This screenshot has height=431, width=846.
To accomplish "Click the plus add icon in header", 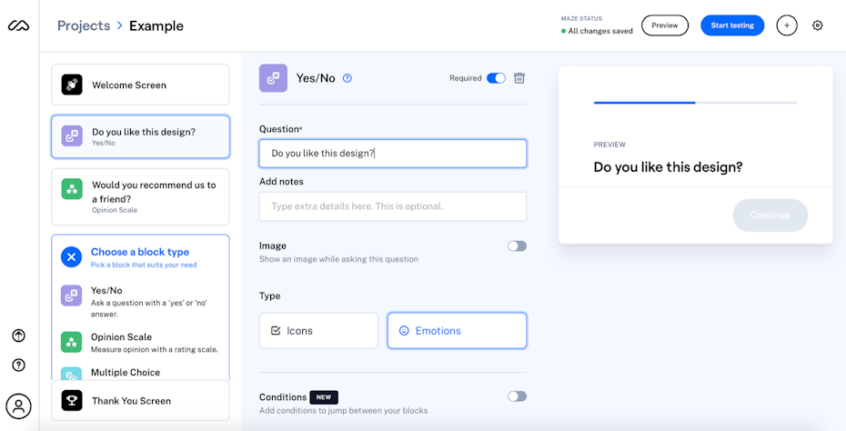I will [x=787, y=25].
